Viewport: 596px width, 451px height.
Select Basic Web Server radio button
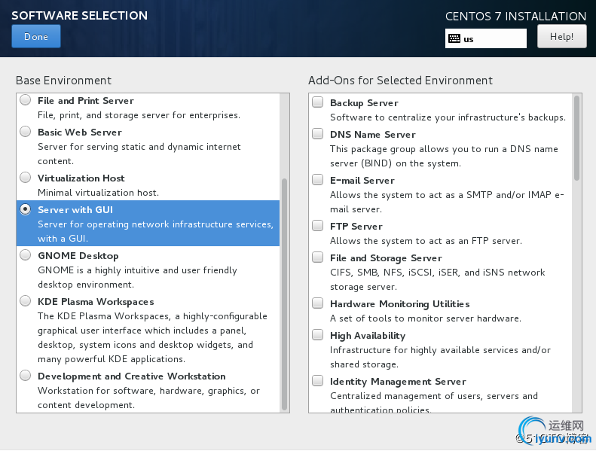pyautogui.click(x=26, y=132)
